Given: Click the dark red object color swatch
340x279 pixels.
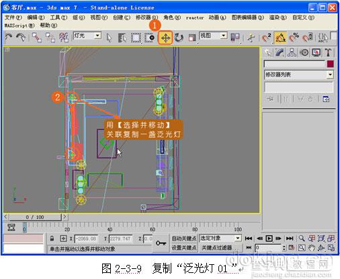Looking at the screenshot, I should [330, 64].
